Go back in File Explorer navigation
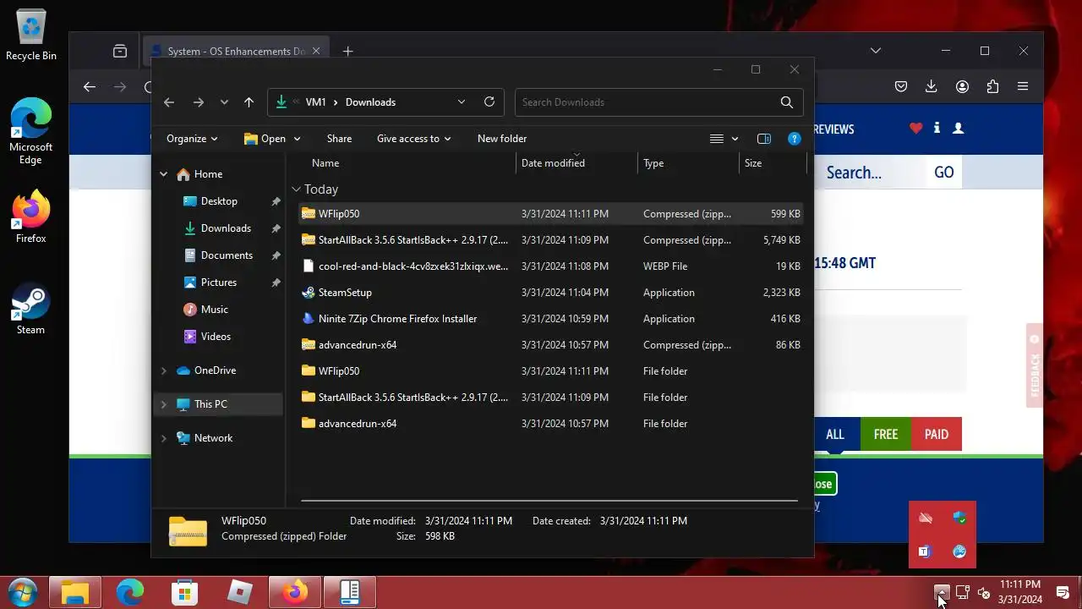This screenshot has height=609, width=1082. 169,102
